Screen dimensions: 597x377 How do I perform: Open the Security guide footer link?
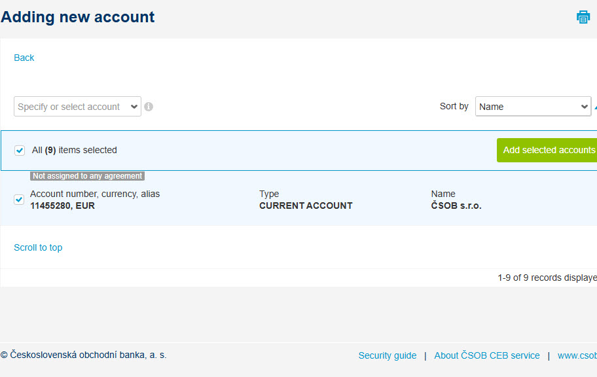pos(388,355)
